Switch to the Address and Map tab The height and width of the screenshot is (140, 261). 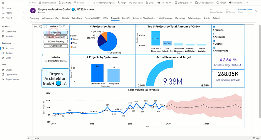pos(51,18)
